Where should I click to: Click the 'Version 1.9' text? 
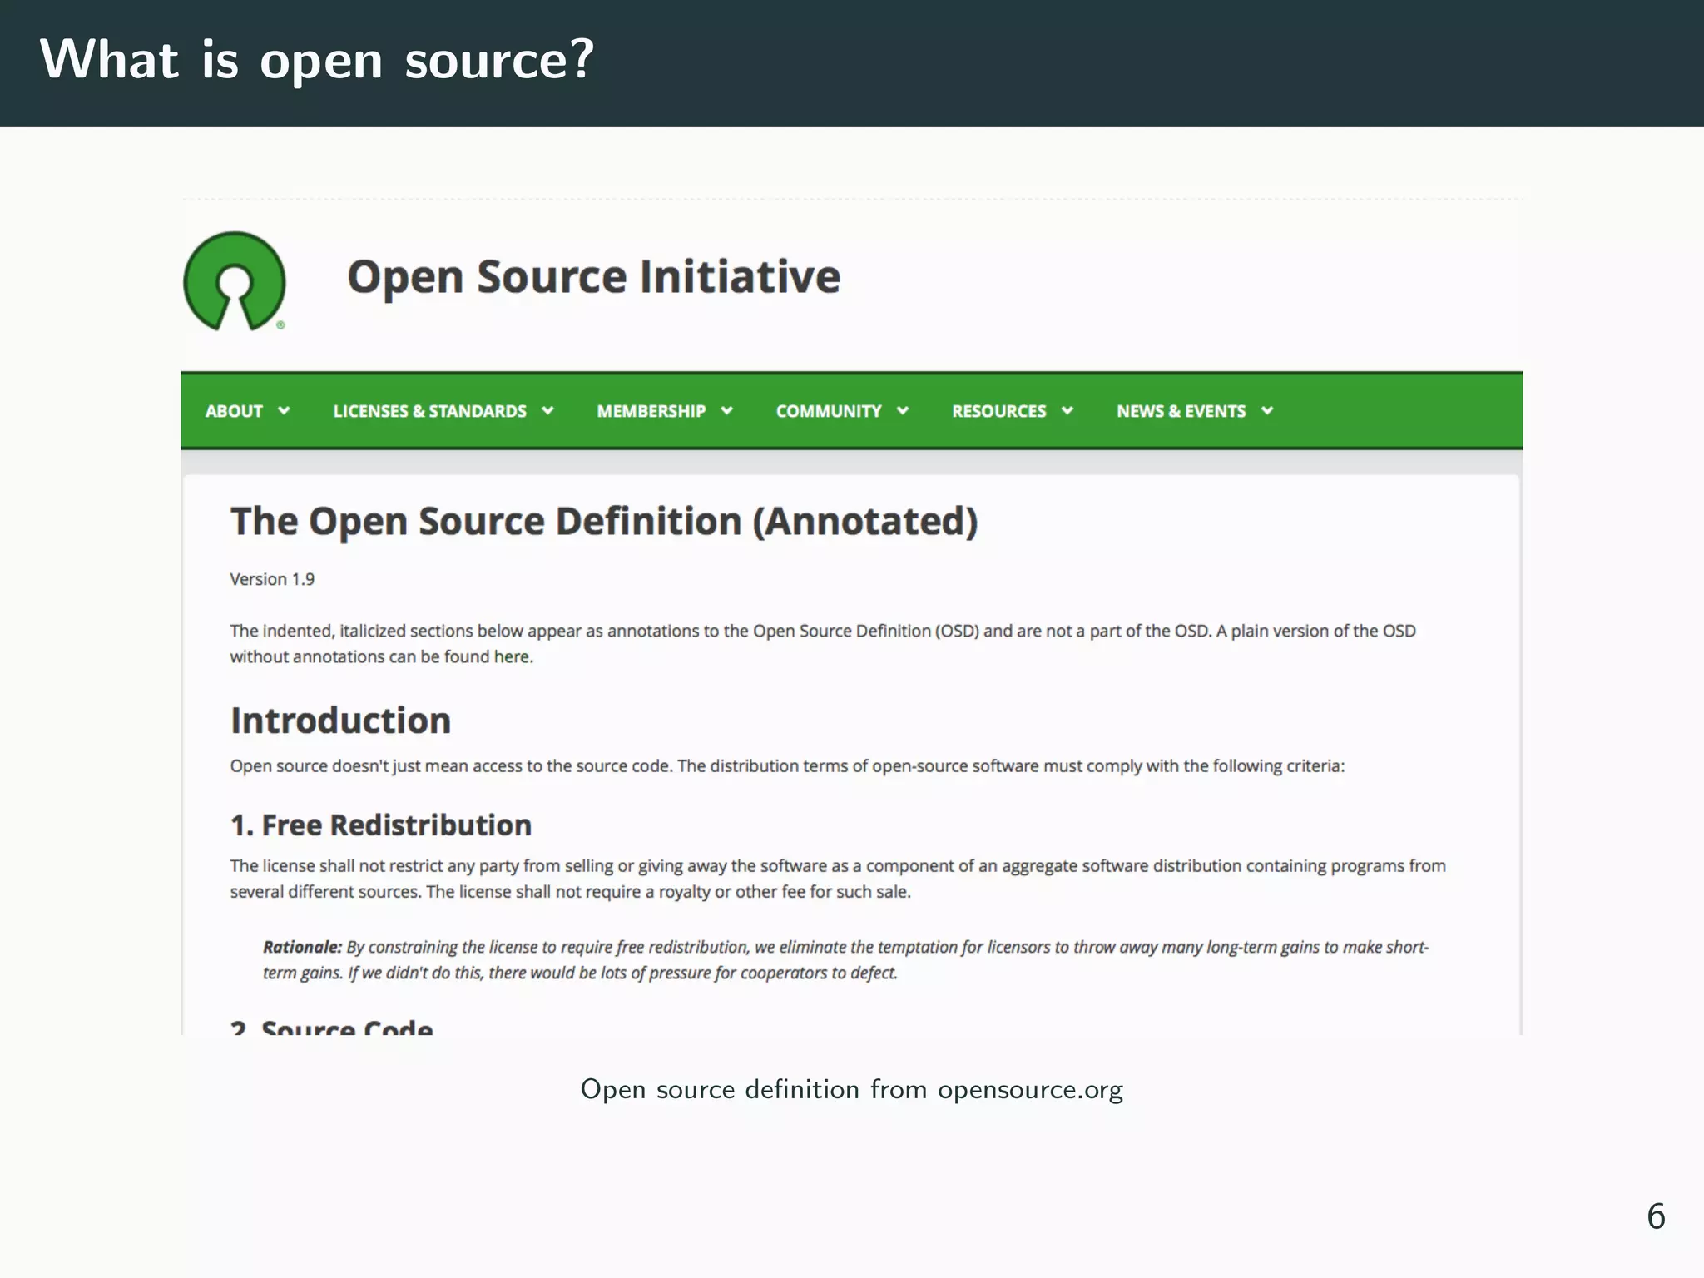[x=272, y=579]
